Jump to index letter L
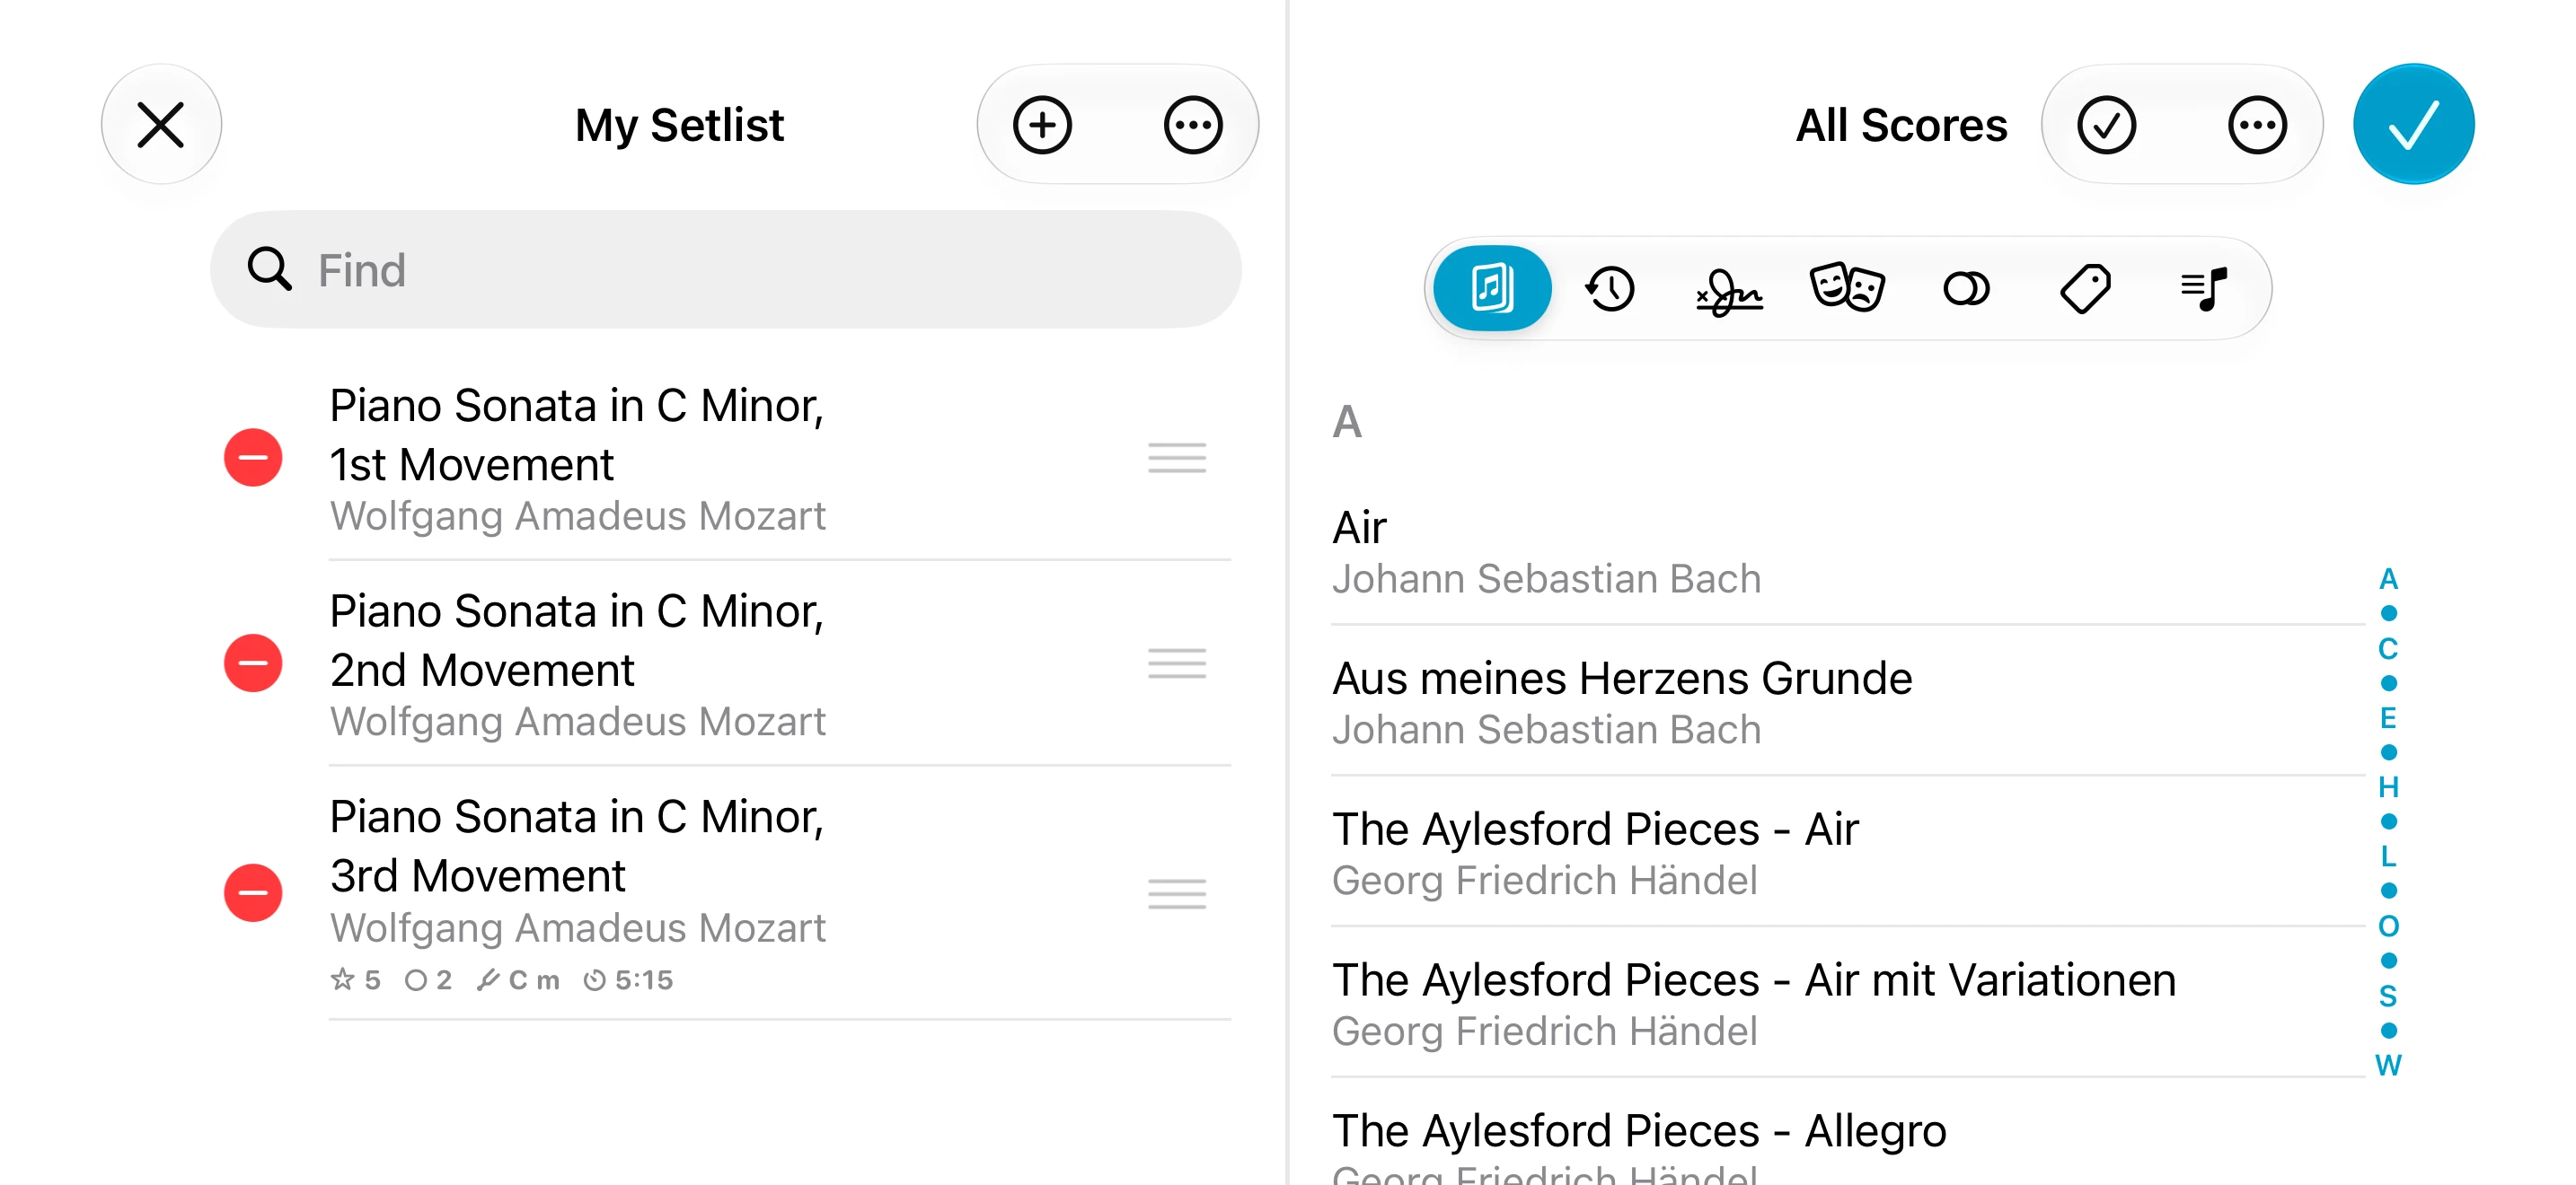This screenshot has height=1185, width=2576. pos(2388,856)
